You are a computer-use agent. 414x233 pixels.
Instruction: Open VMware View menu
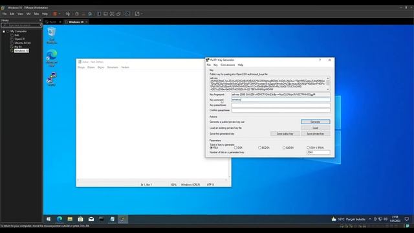[x=20, y=14]
